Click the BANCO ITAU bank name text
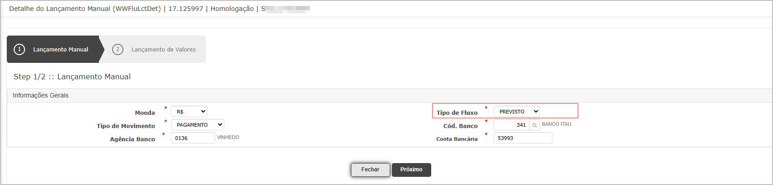 (557, 124)
